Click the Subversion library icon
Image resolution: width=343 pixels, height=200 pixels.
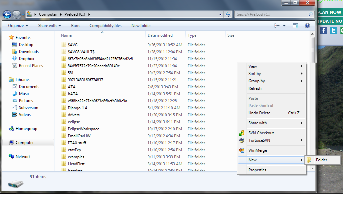14,108
